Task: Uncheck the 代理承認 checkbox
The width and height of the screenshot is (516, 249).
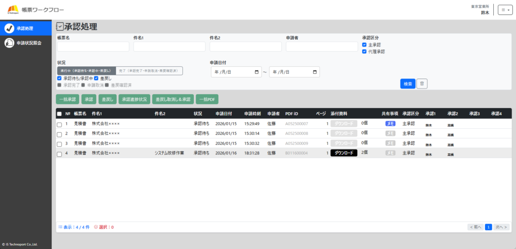Action: coord(364,51)
